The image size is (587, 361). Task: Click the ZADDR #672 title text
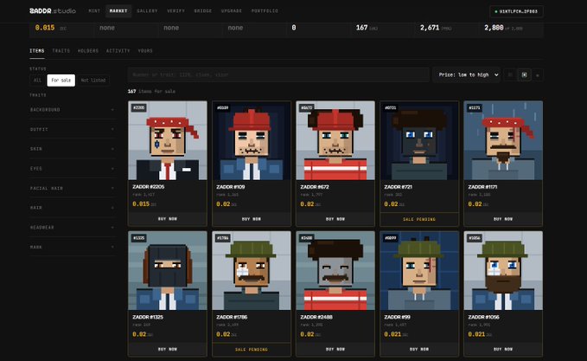tap(315, 187)
